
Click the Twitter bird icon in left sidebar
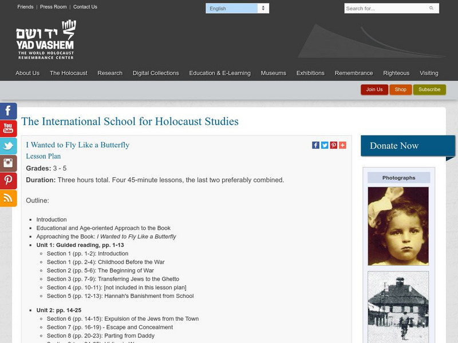pyautogui.click(x=8, y=146)
